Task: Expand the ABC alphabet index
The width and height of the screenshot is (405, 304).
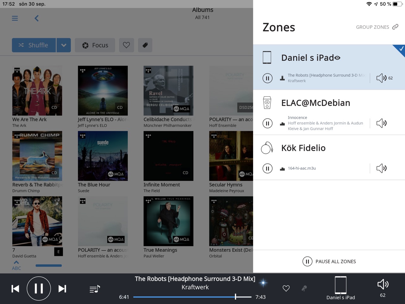Action: (16, 265)
